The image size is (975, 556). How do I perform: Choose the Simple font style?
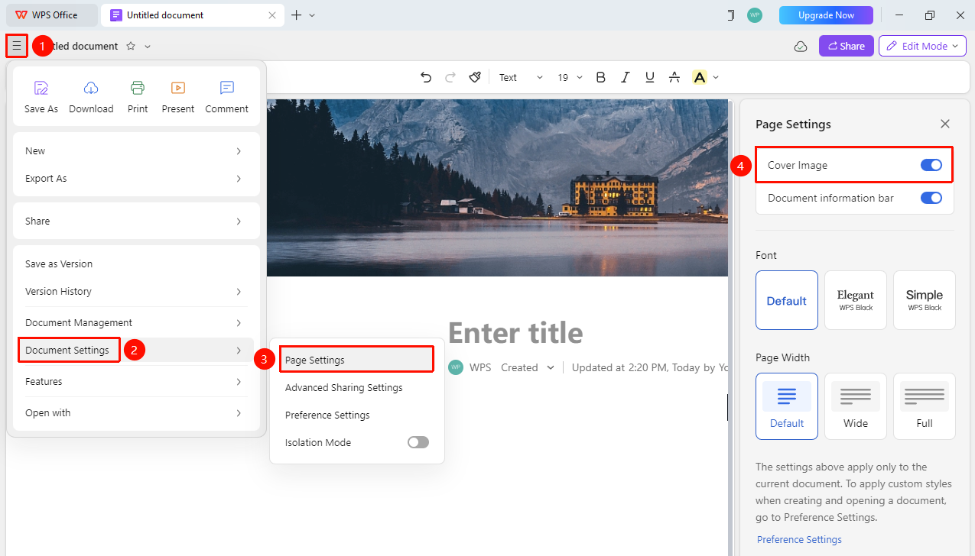pos(925,300)
